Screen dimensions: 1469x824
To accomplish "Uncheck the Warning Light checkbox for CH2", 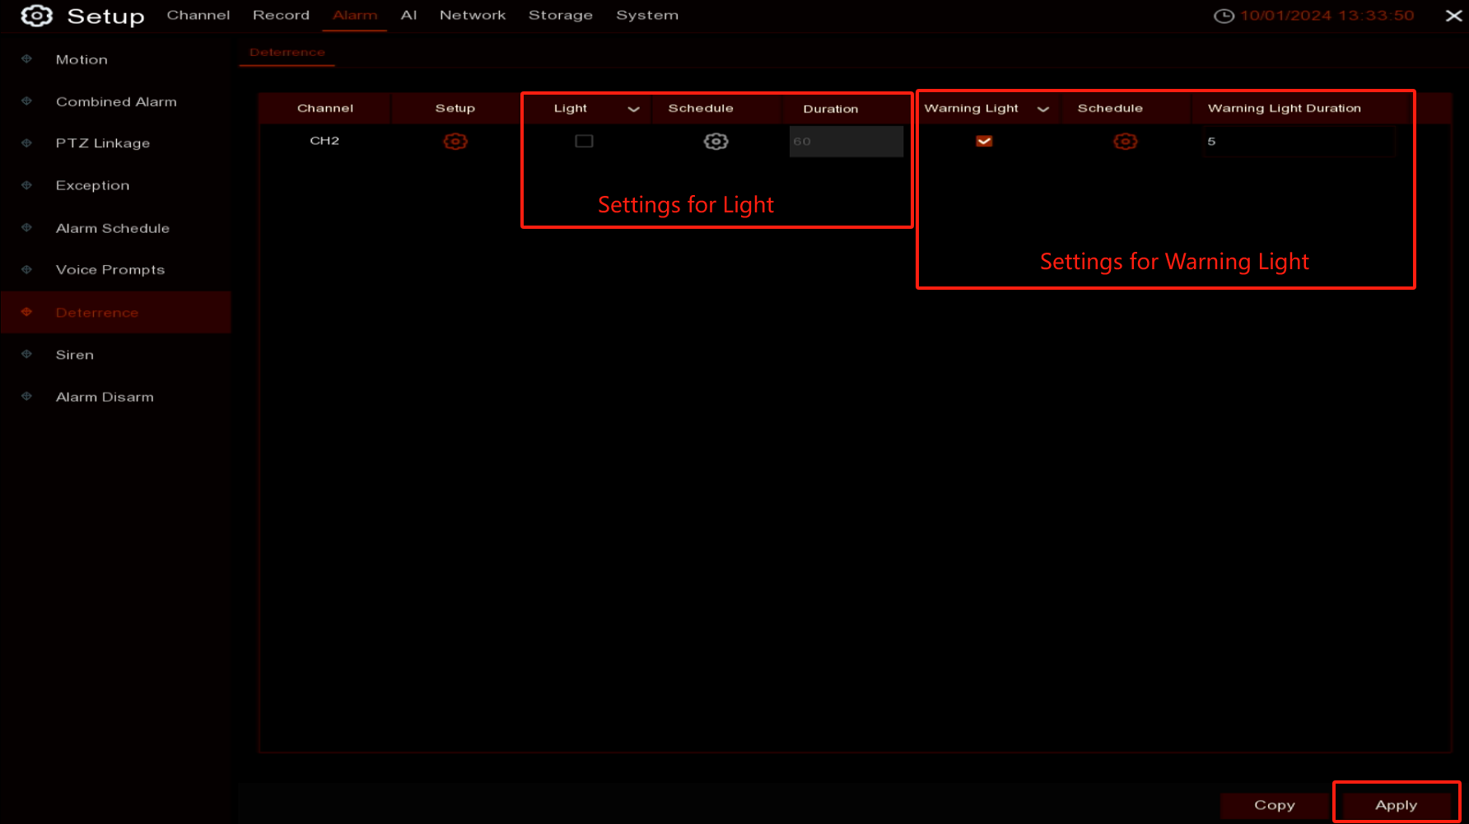I will coord(984,142).
